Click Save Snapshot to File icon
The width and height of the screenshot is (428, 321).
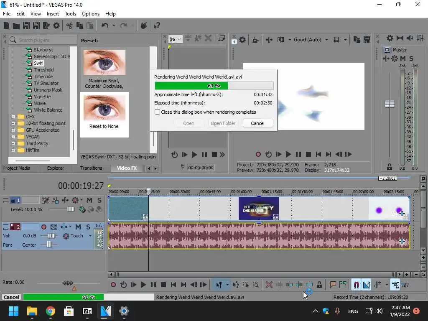tap(367, 40)
